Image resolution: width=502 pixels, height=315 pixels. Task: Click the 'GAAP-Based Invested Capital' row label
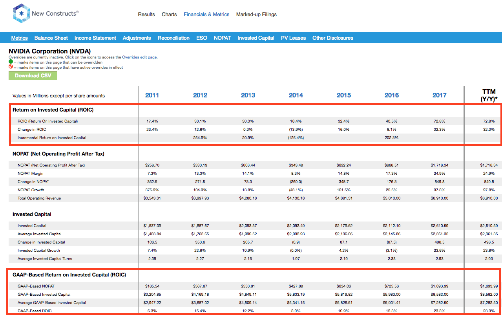[44, 295]
